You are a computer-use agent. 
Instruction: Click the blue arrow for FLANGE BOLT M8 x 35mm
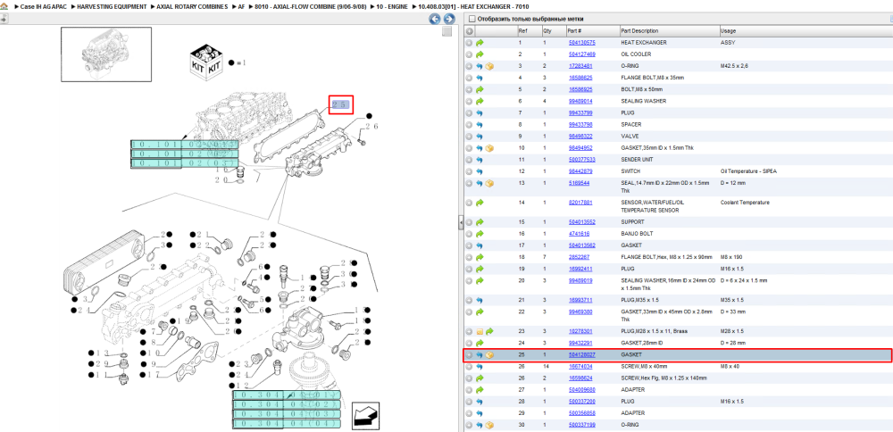pos(480,78)
